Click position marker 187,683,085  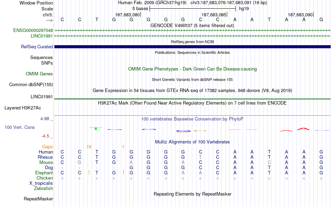[214, 15]
